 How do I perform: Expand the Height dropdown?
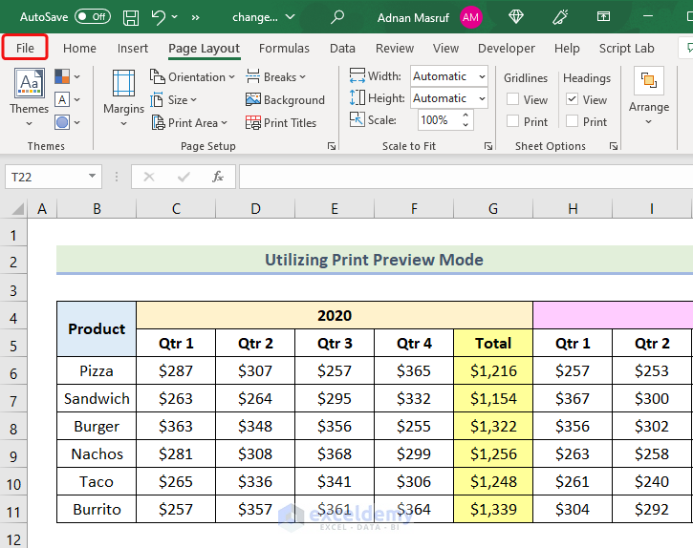[481, 98]
